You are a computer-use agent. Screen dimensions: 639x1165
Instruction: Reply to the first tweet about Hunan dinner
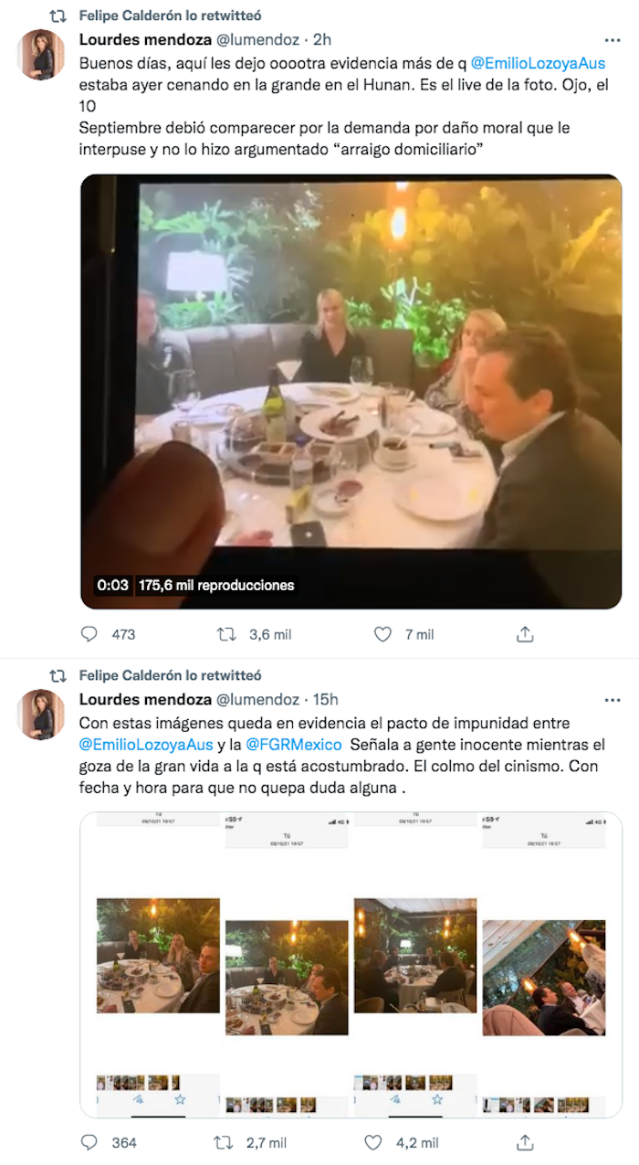click(x=89, y=634)
